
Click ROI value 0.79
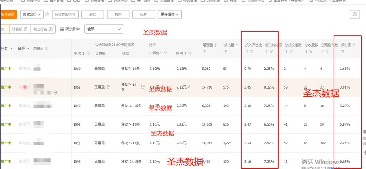pyautogui.click(x=248, y=69)
